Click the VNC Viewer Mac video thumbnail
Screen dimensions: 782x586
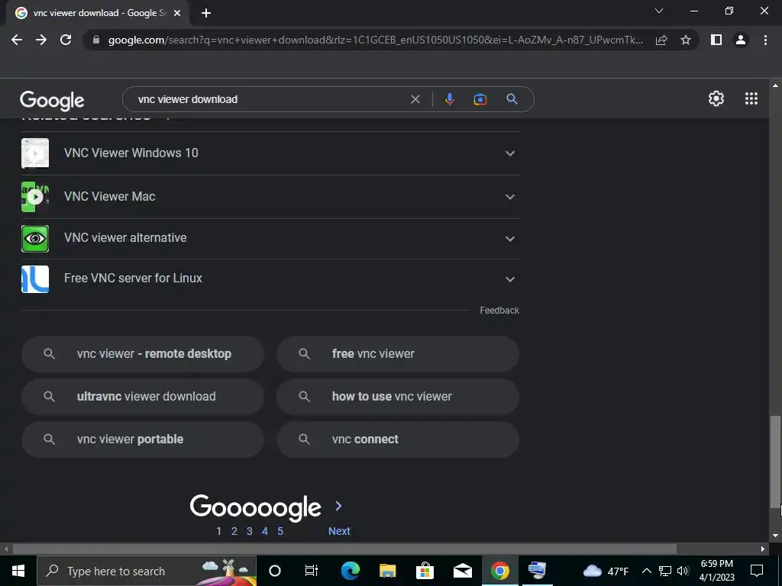(x=35, y=197)
